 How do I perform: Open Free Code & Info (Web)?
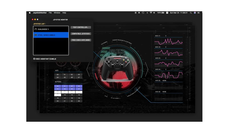point(81,40)
